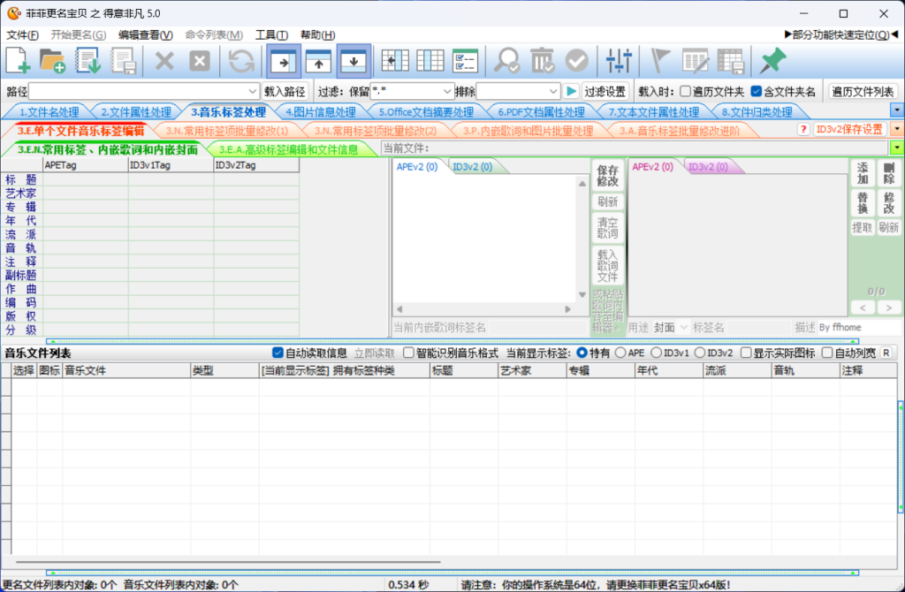Tick the 智能识别音乐格式 checkbox
This screenshot has height=592, width=905.
pyautogui.click(x=408, y=353)
